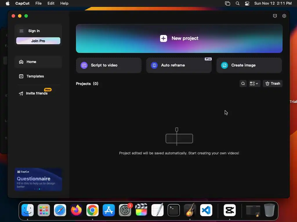297x222 pixels.
Task: Search projects with the magnifier icon
Action: pyautogui.click(x=243, y=84)
